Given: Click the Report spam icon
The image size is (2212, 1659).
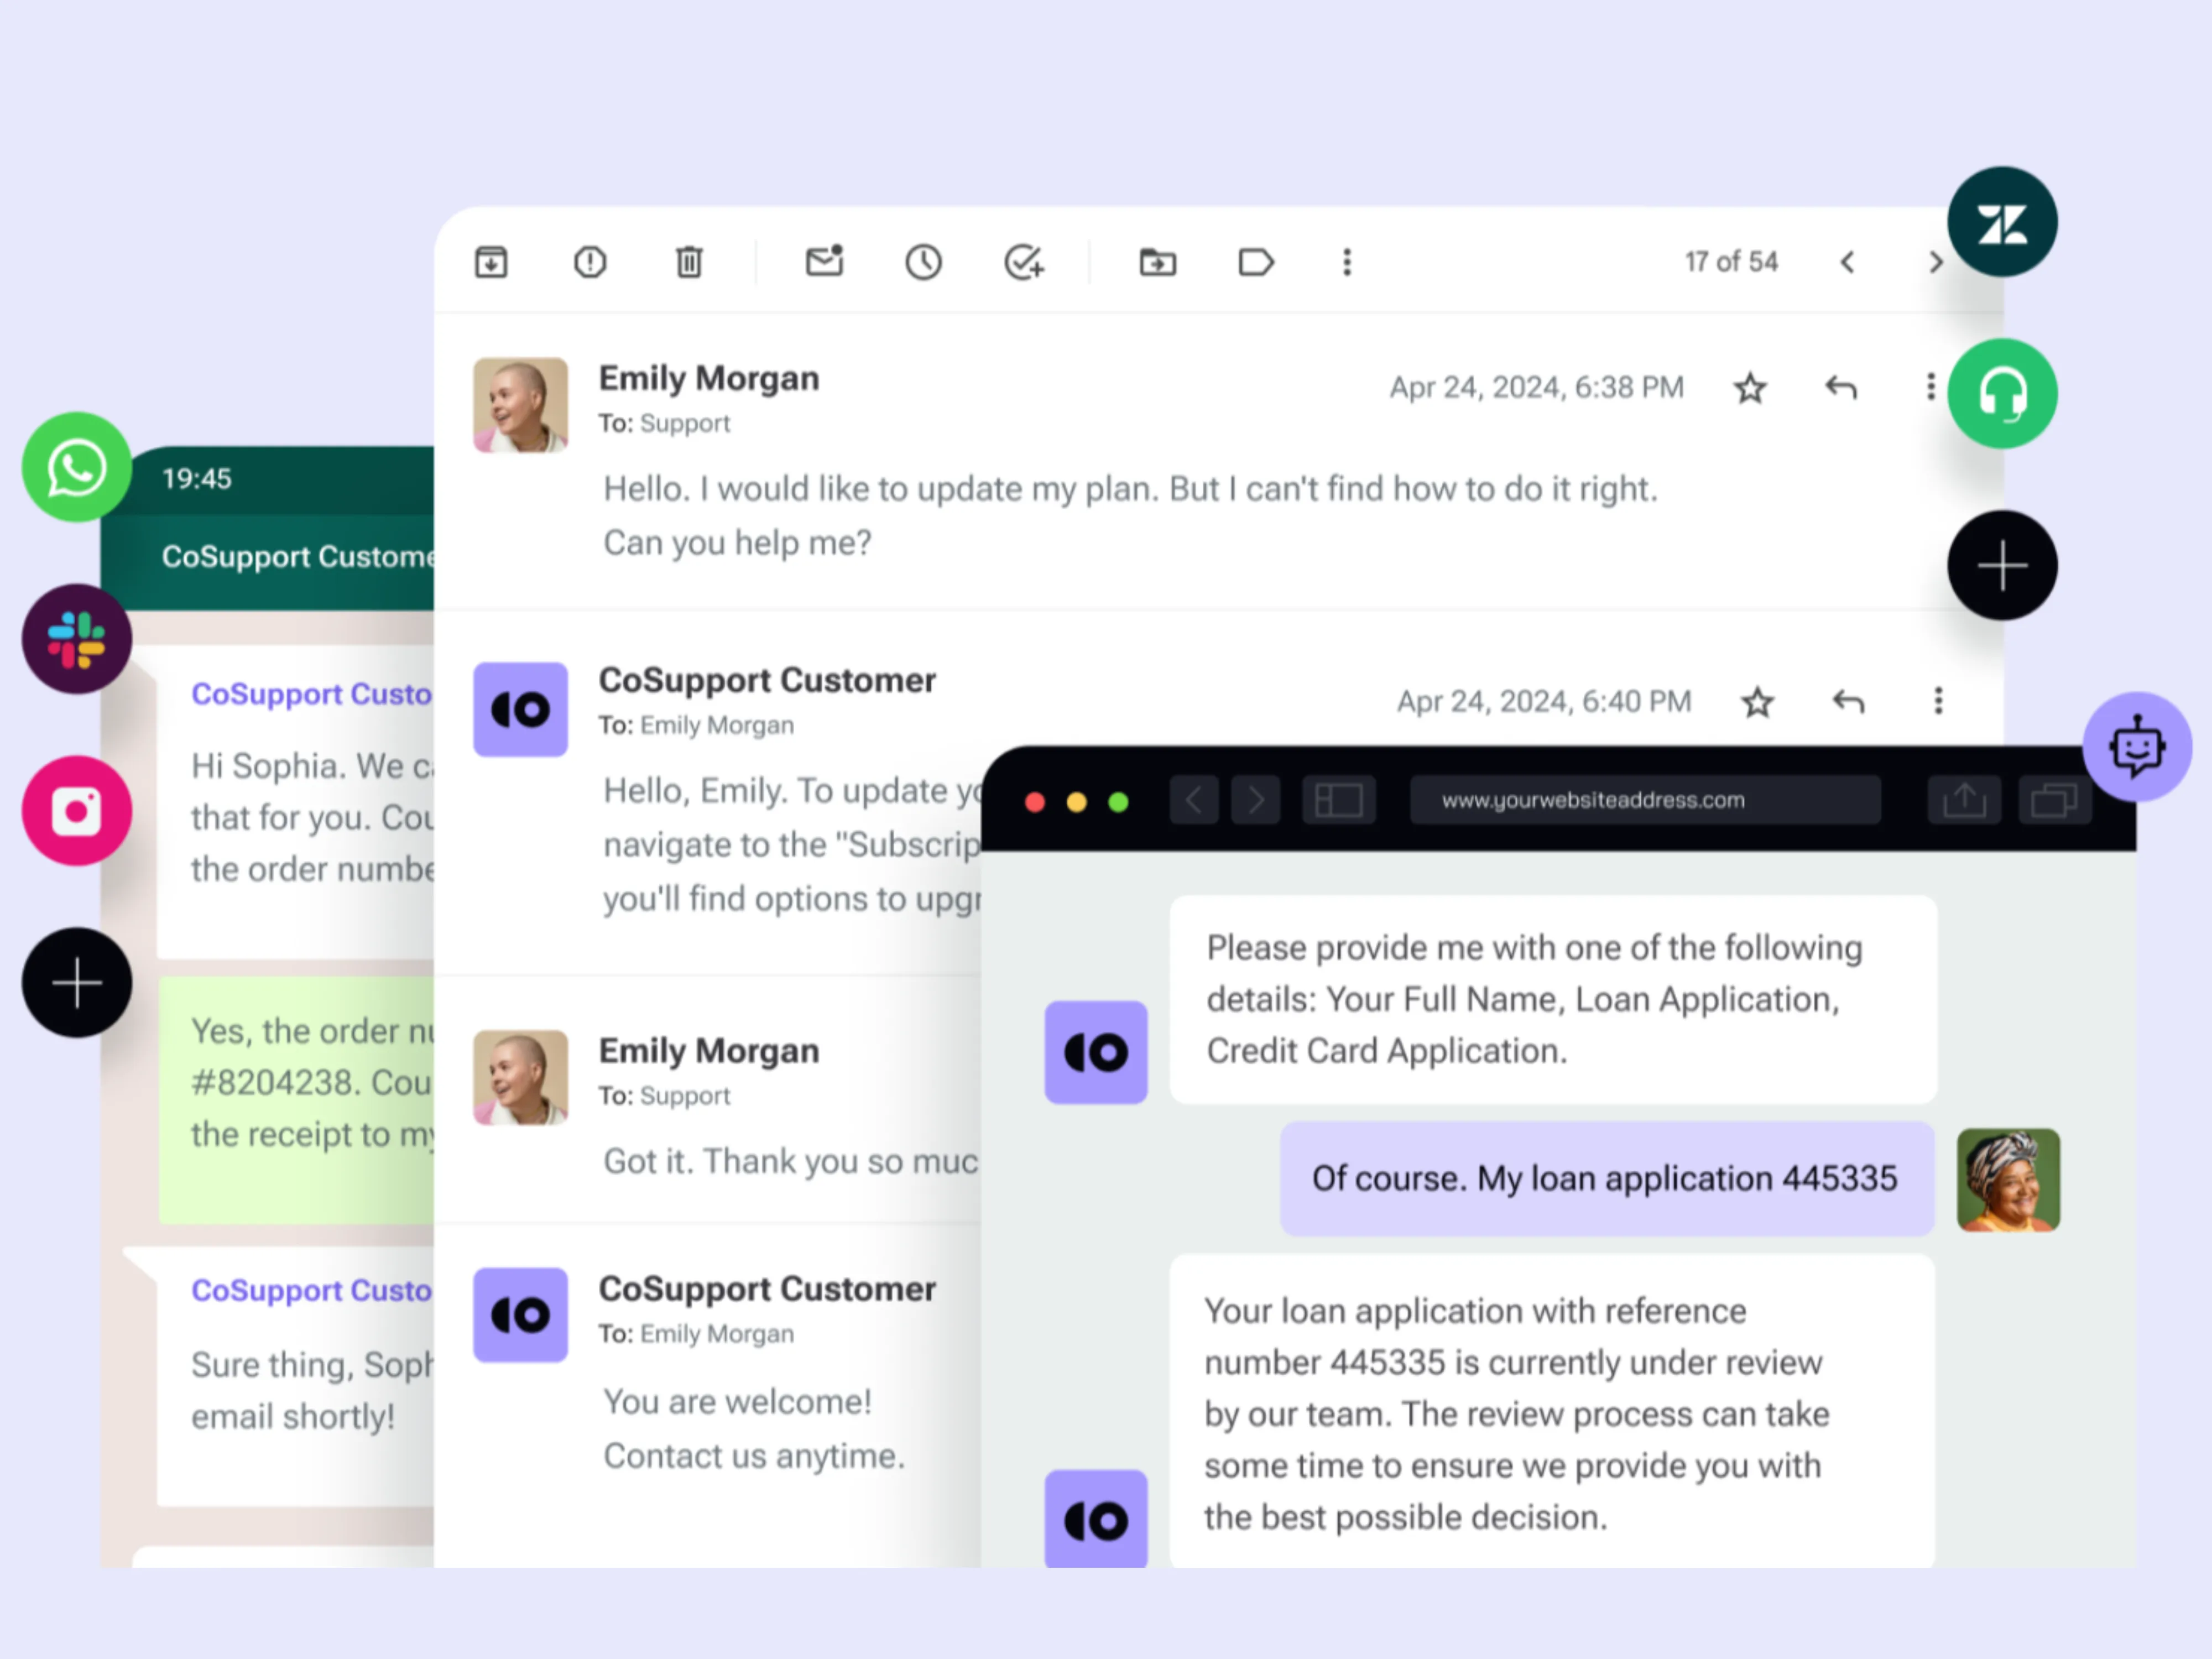Looking at the screenshot, I should (x=590, y=262).
